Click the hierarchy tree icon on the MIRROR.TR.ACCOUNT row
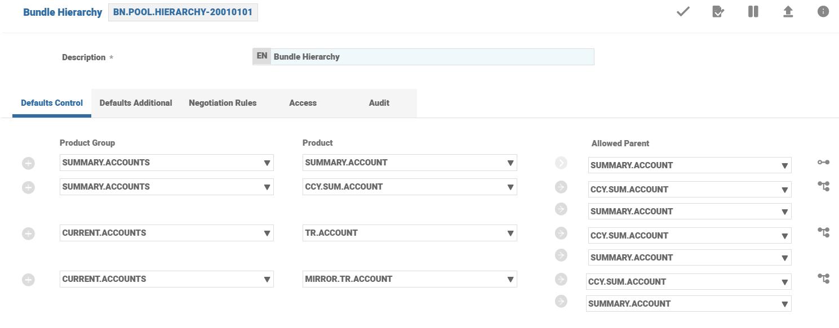 823,278
